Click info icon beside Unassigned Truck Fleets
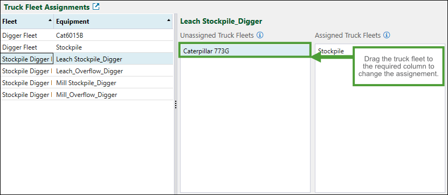448x195 pixels. pyautogui.click(x=260, y=35)
